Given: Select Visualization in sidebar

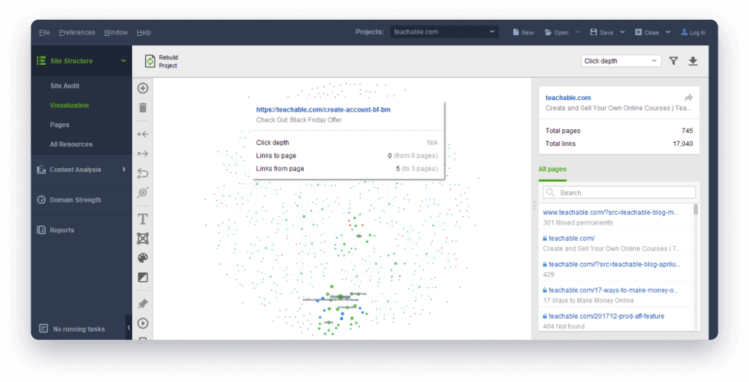Looking at the screenshot, I should click(x=69, y=105).
